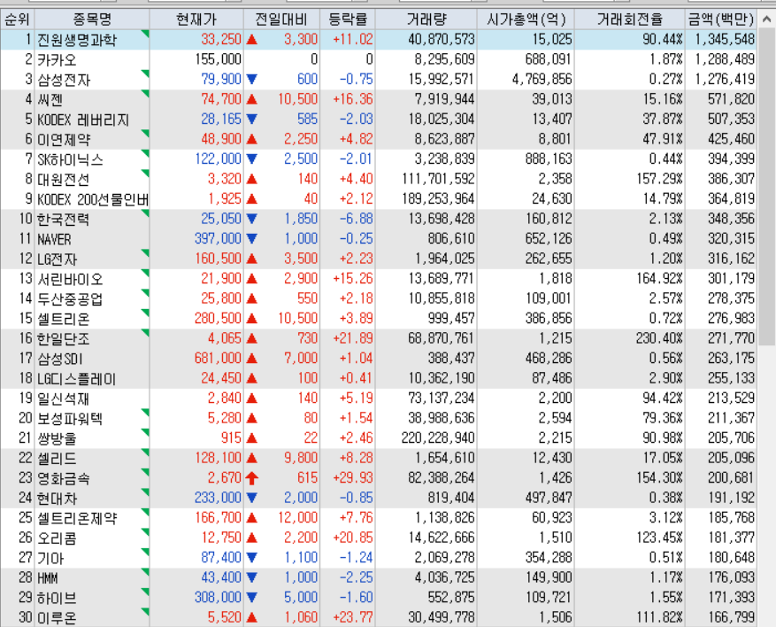Image resolution: width=776 pixels, height=627 pixels.
Task: Select LG디스플레이 stock name
Action: tap(77, 379)
